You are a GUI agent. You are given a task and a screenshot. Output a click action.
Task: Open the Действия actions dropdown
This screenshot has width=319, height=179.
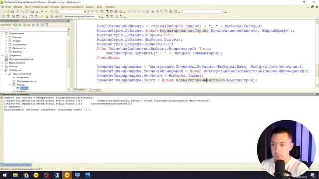(6, 25)
